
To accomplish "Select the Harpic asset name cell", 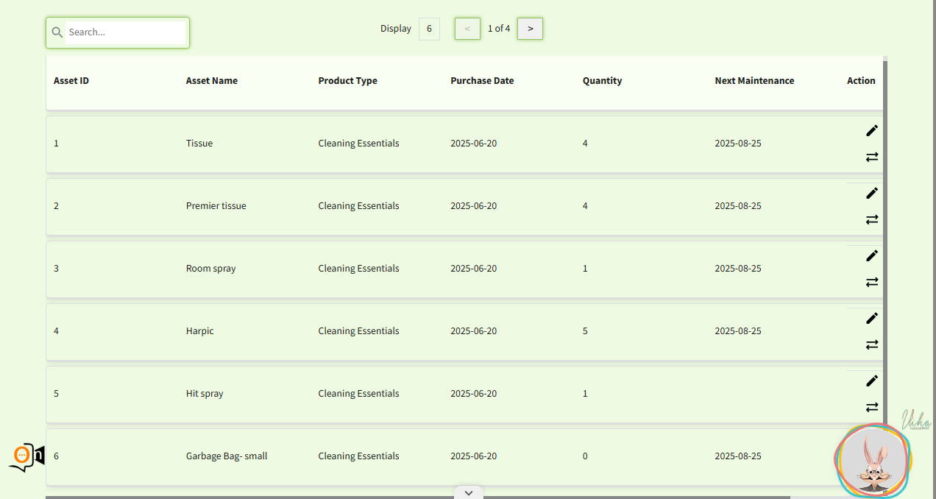I will click(x=200, y=331).
